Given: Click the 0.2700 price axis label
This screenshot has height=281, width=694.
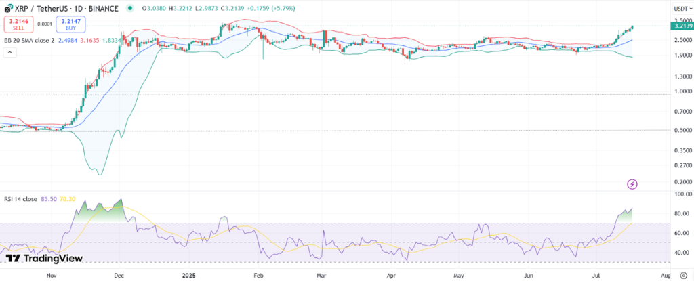Looking at the screenshot, I should (x=683, y=165).
